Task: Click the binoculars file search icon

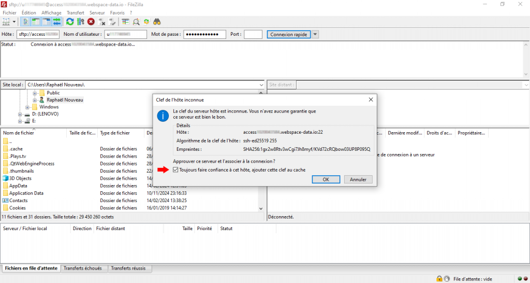Action: click(157, 22)
